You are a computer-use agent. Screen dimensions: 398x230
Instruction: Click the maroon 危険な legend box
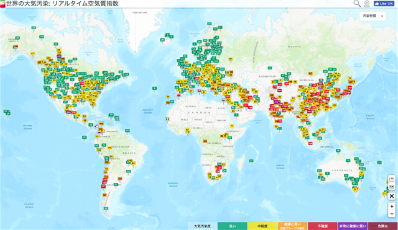pos(383,226)
